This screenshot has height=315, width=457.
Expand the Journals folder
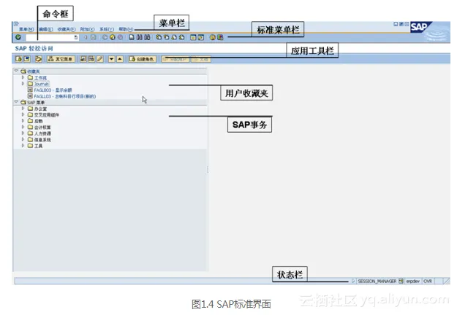point(23,83)
